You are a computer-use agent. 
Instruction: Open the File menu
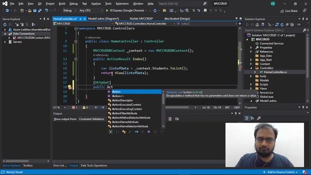12,3
